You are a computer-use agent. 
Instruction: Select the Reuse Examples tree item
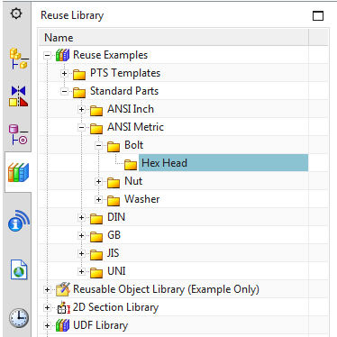coord(111,55)
